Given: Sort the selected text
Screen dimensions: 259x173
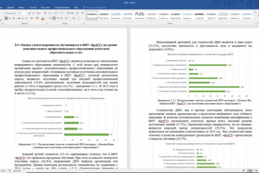Looking at the screenshot, I should coord(77,13).
